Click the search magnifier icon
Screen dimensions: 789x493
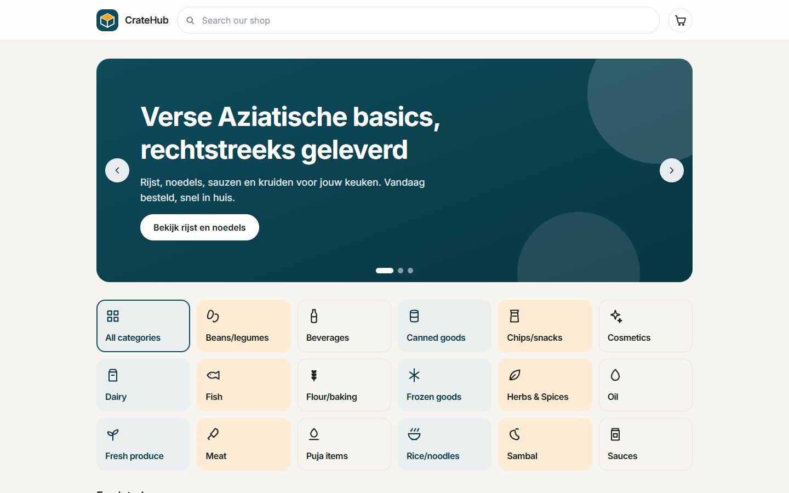(190, 20)
